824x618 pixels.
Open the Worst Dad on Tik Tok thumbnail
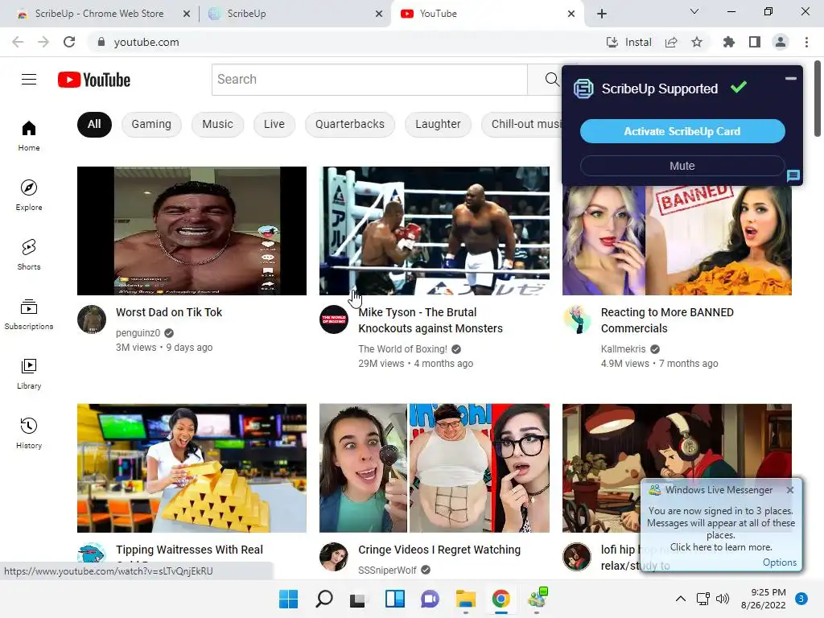[x=192, y=231]
